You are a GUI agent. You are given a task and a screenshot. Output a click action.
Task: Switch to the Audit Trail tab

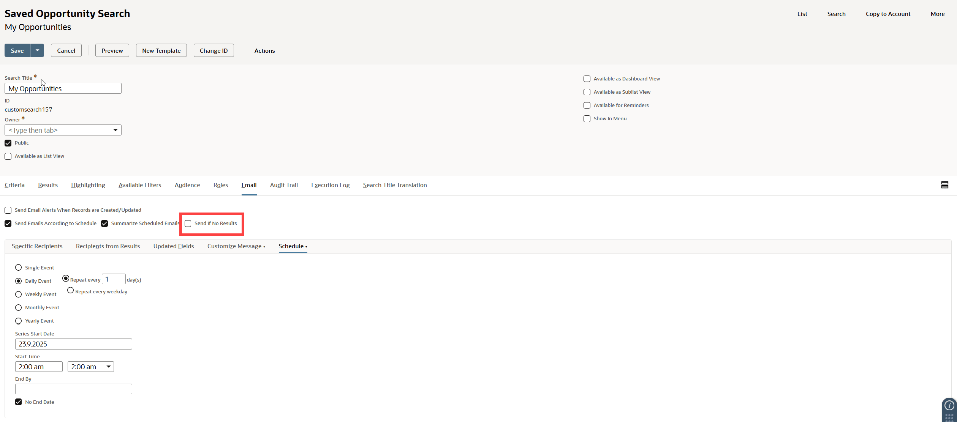click(284, 185)
